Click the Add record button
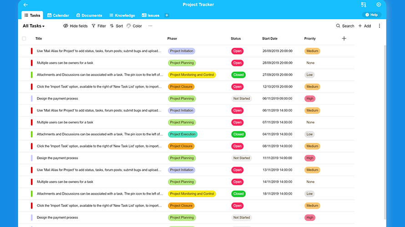405x227 pixels. click(x=364, y=26)
